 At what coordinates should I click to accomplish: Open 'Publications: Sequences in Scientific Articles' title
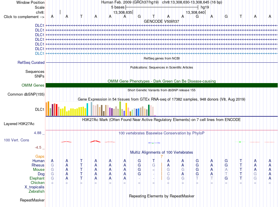(162, 67)
